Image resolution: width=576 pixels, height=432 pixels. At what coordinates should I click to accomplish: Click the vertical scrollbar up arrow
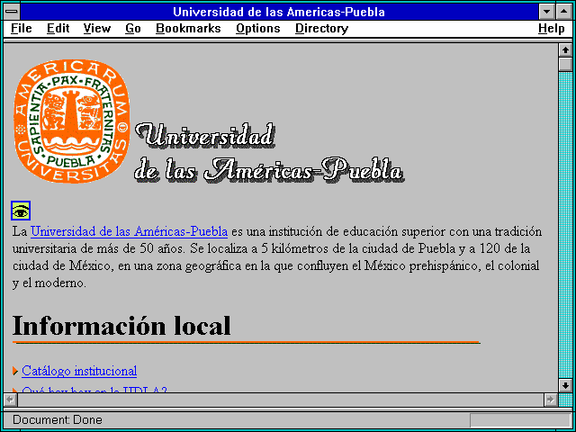(x=565, y=50)
